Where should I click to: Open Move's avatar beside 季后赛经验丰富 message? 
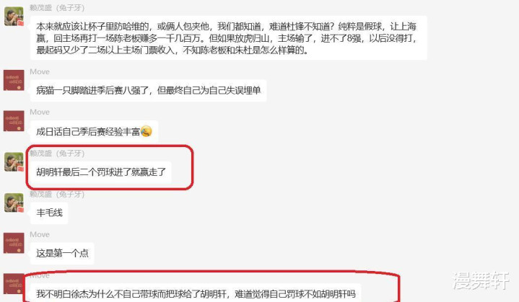click(14, 120)
